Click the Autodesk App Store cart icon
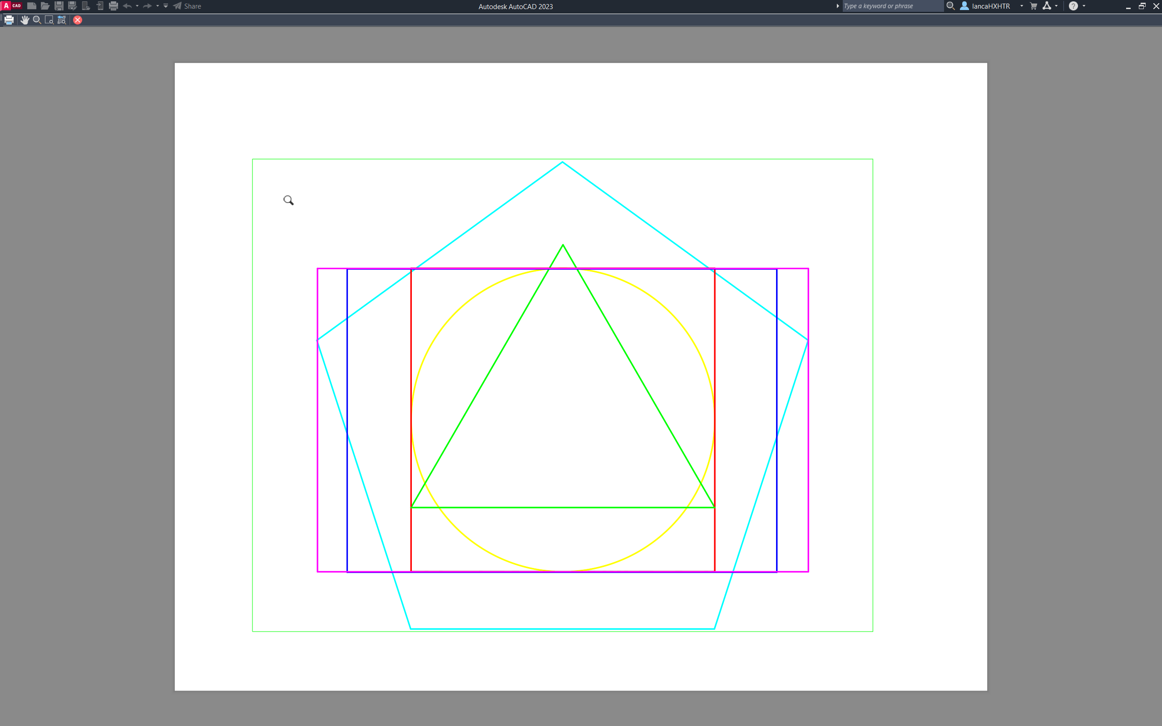Screen dimensions: 1162x726 [x=1033, y=6]
